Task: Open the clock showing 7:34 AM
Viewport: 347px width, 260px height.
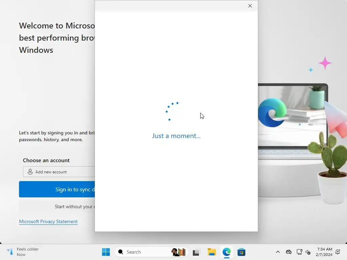Action: click(324, 252)
